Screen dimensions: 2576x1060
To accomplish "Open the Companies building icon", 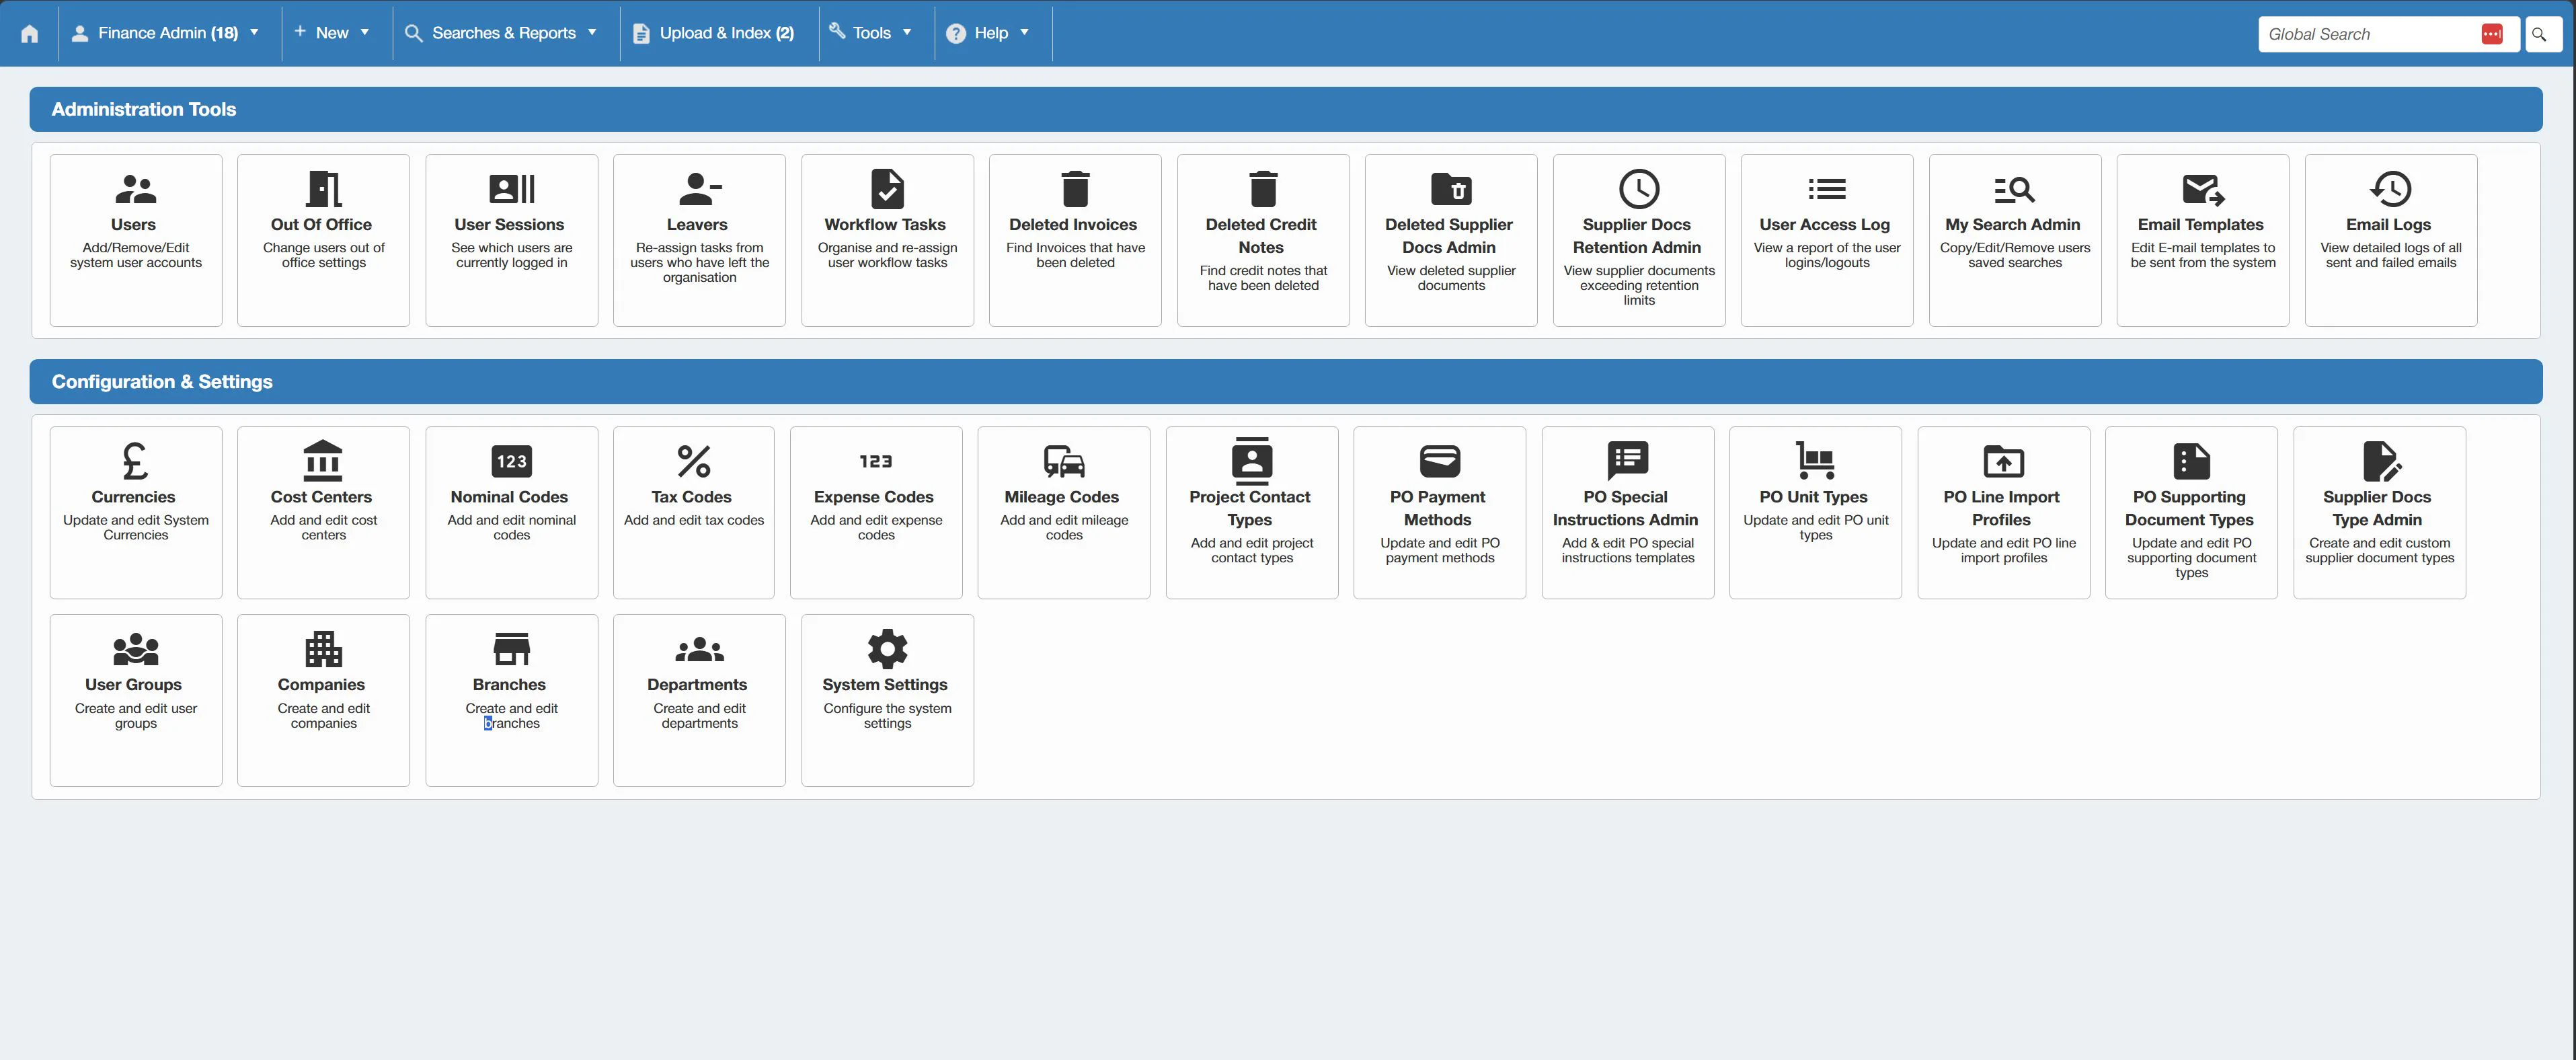I will (323, 649).
